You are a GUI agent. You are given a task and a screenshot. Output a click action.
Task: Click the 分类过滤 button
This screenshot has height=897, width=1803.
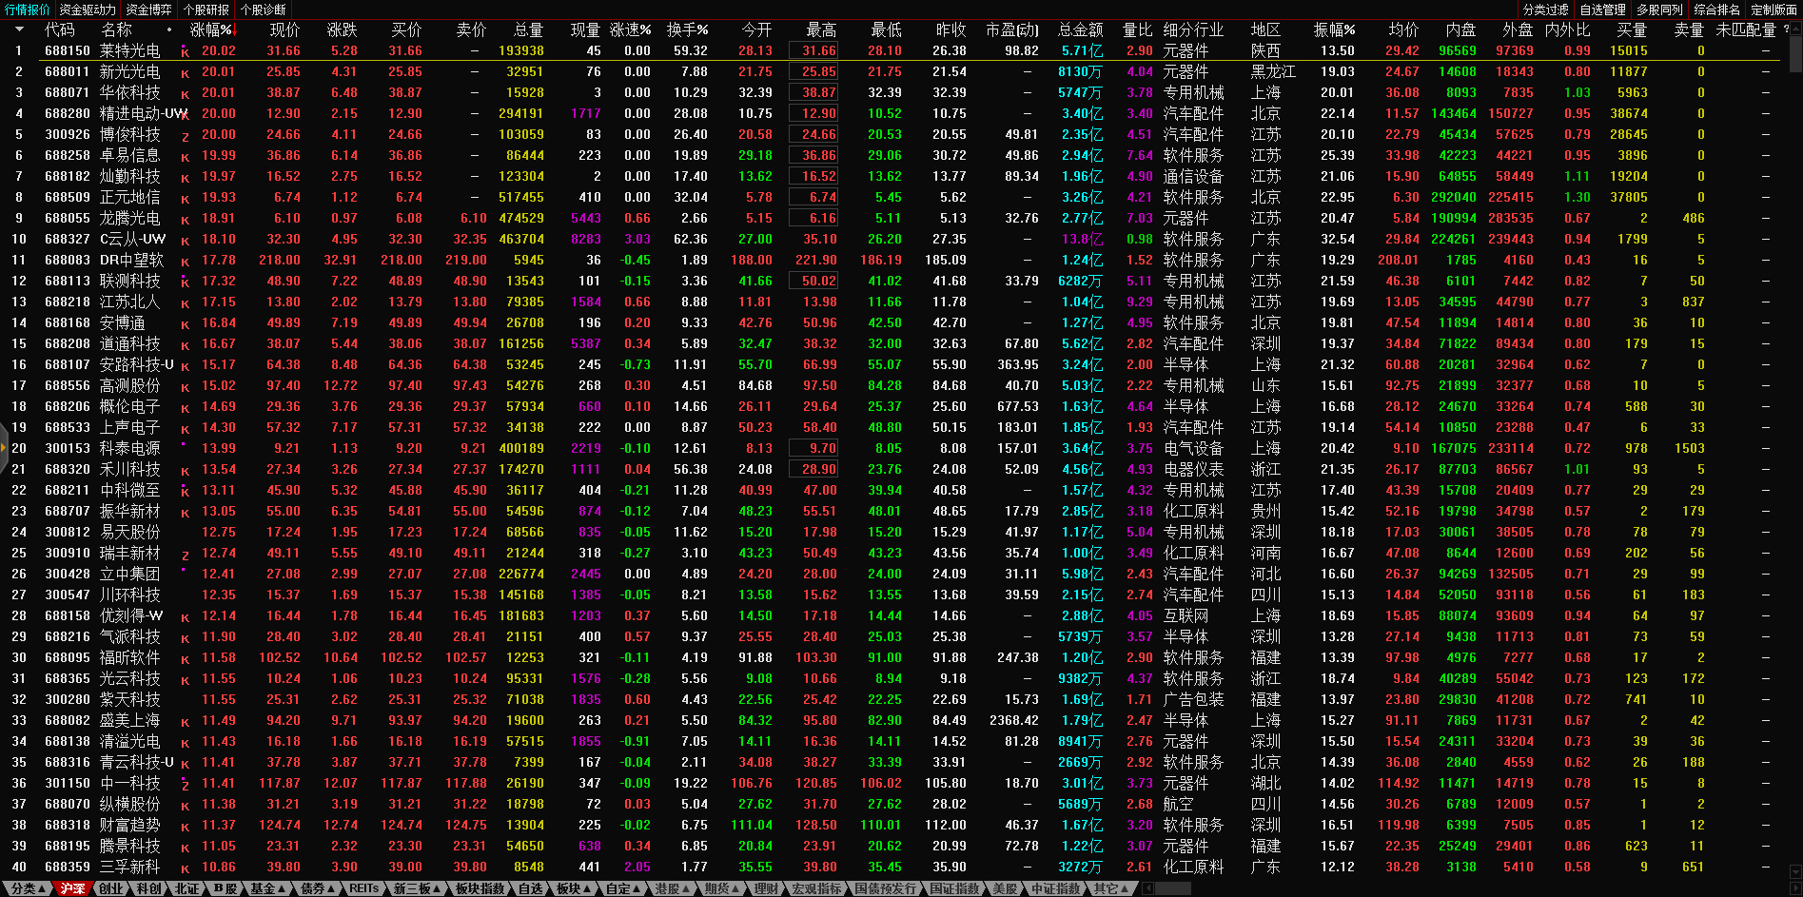pos(1545,10)
